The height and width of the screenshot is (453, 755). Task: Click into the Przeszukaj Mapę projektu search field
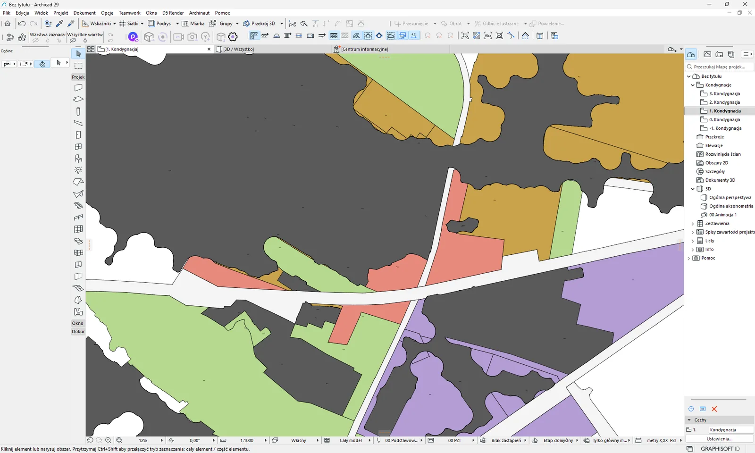click(x=719, y=67)
